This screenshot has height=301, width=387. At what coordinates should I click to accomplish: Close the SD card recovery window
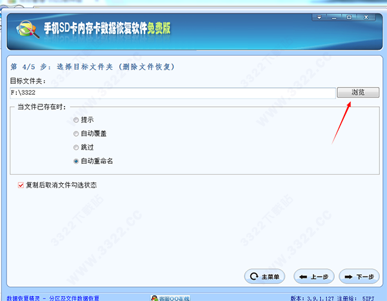pos(366,17)
